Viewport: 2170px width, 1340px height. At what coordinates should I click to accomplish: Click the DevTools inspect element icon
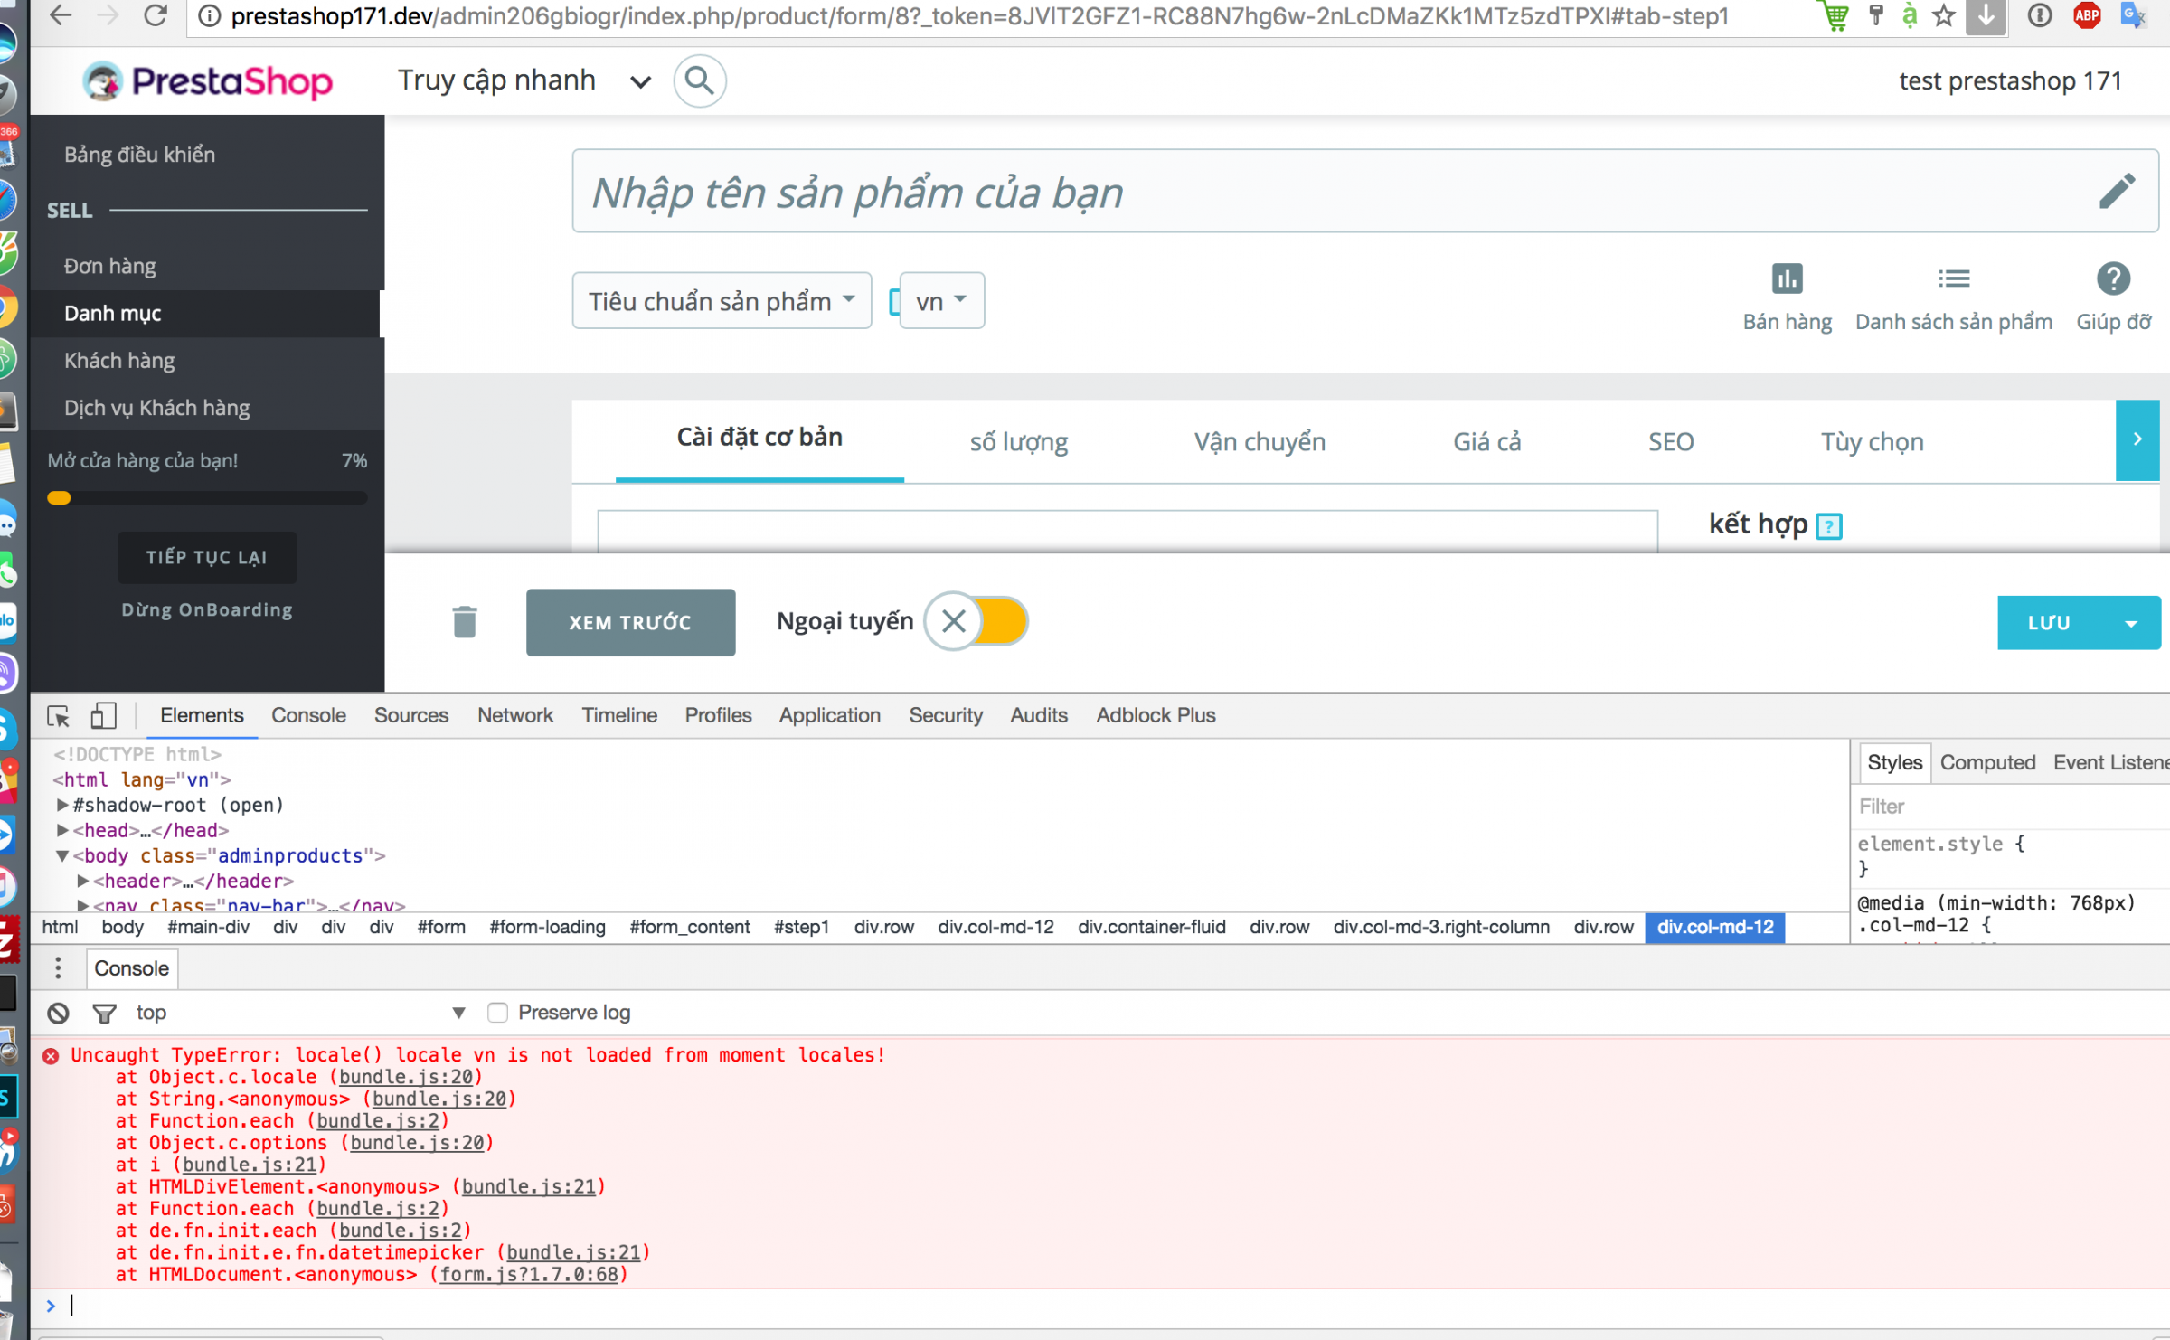[x=59, y=716]
